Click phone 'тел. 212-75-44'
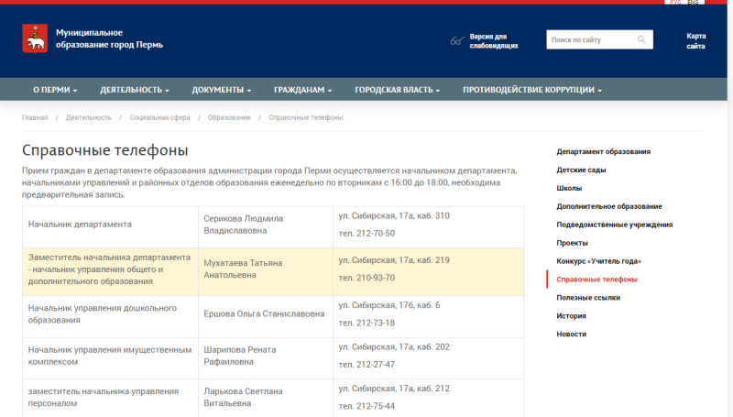 (x=367, y=406)
